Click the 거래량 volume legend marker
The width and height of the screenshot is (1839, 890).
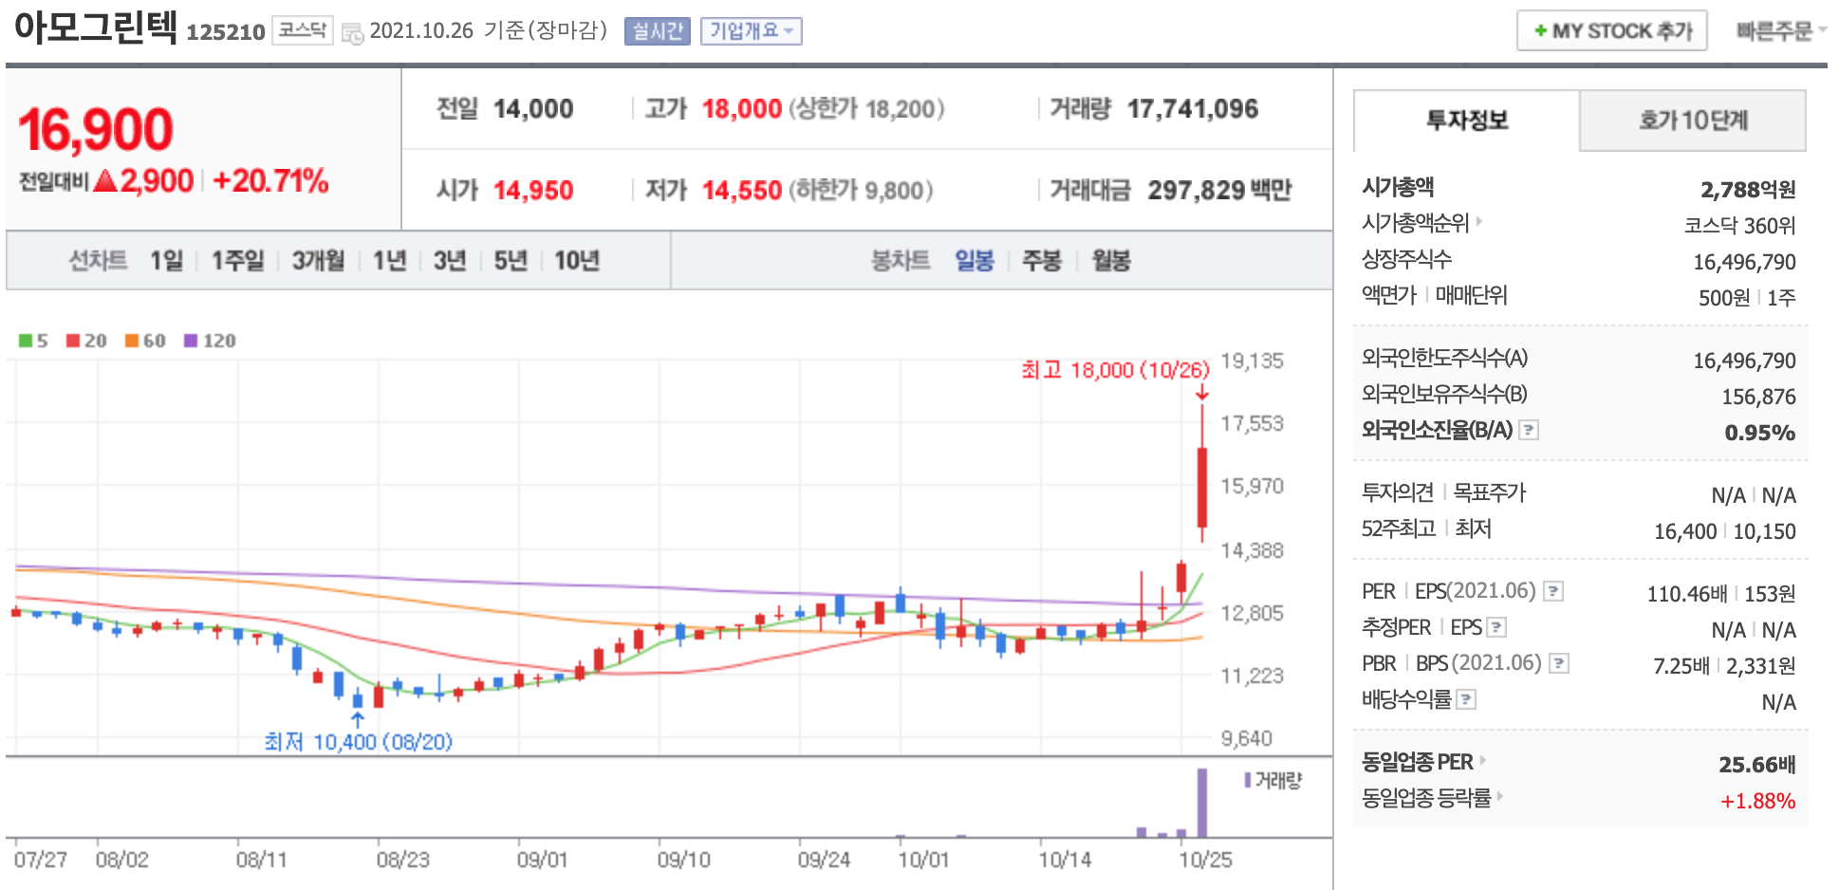(1272, 780)
